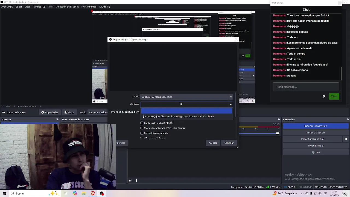The image size is (350, 197).
Task: Click chat message "Sé había cortado"
Action: pyautogui.click(x=297, y=70)
